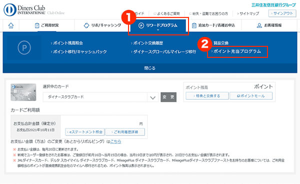300x184 pixels.
Task: Open the ご利用状況 tab
Action: [x=46, y=25]
